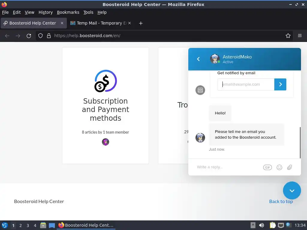This screenshot has width=307, height=230.
Task: Open the Help menu
Action: coord(102,12)
